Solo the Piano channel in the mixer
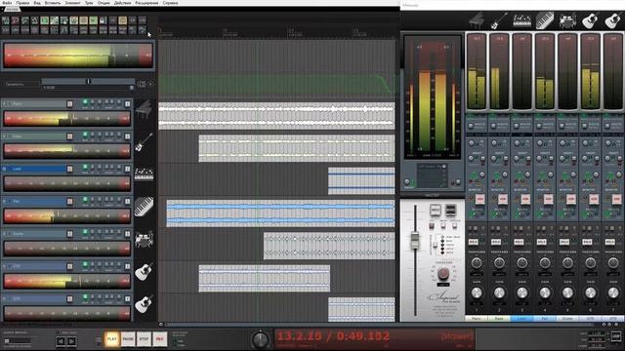 (x=473, y=242)
